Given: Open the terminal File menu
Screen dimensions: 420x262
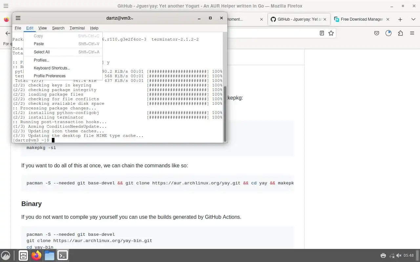Looking at the screenshot, I should click(x=18, y=28).
